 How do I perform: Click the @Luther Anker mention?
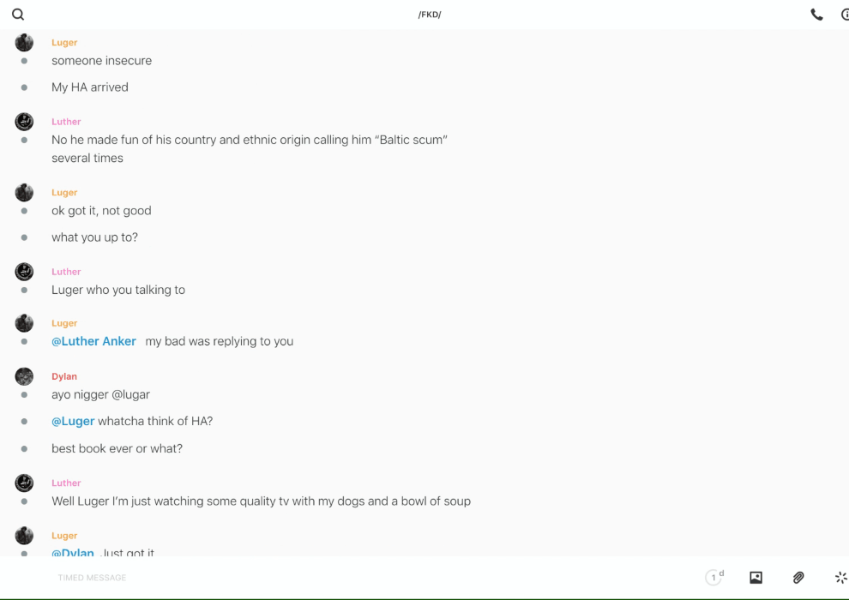pos(93,341)
